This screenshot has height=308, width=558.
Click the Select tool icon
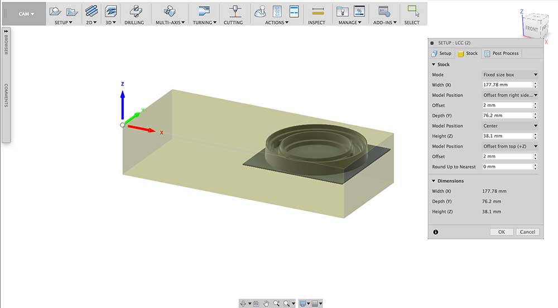click(413, 11)
